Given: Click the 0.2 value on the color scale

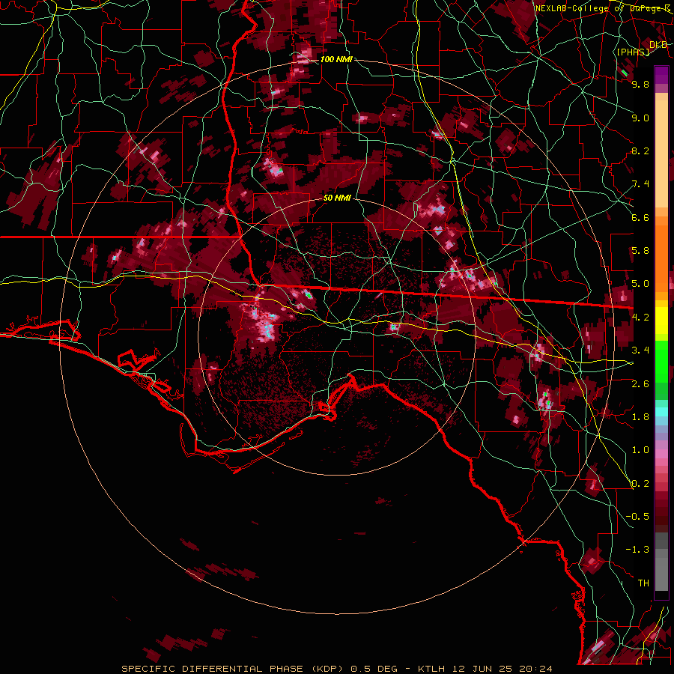Looking at the screenshot, I should tap(640, 483).
